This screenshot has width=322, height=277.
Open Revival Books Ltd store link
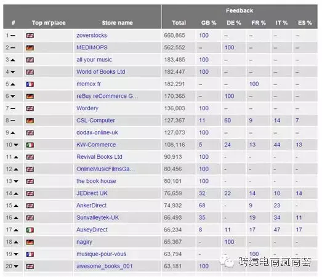[99, 157]
